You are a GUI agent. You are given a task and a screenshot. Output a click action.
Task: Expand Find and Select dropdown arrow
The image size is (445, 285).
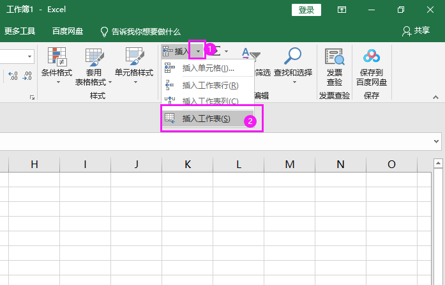pyautogui.click(x=294, y=82)
